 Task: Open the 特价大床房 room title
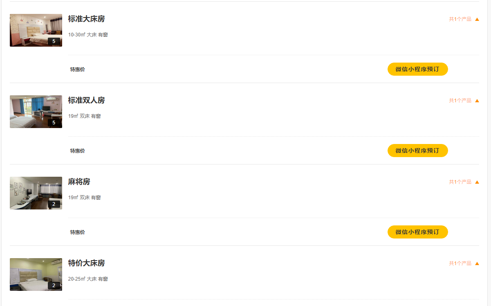(x=86, y=263)
